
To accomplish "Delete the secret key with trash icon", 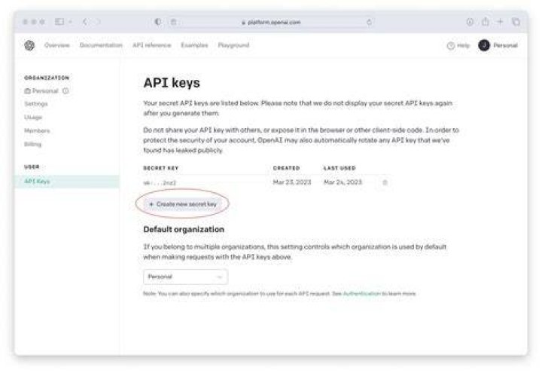I will tap(385, 182).
